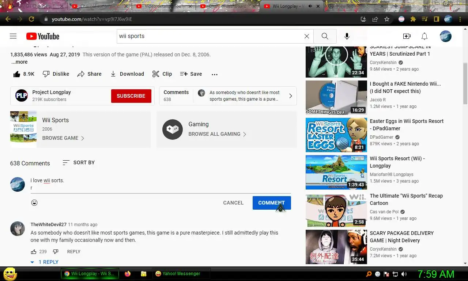The height and width of the screenshot is (281, 468).
Task: Dislike the video
Action: coord(56,74)
